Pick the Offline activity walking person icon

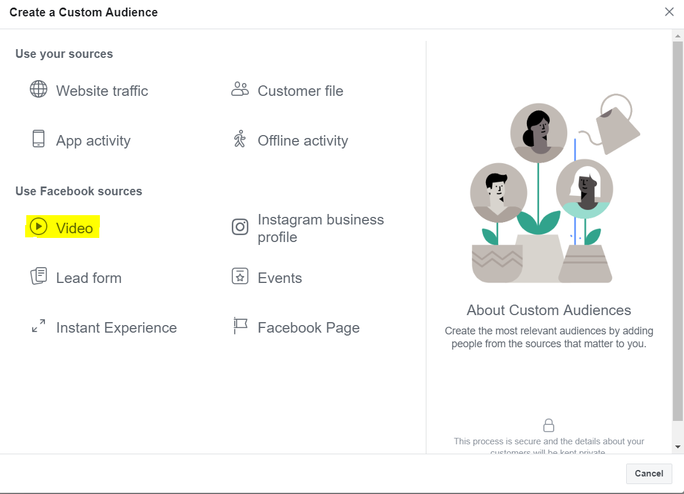click(x=240, y=139)
